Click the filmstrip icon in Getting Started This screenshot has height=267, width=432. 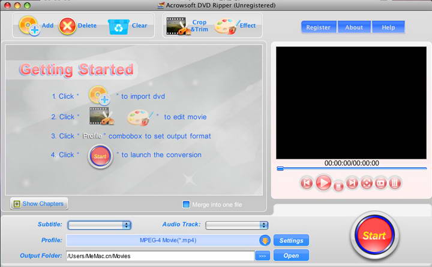pos(101,116)
